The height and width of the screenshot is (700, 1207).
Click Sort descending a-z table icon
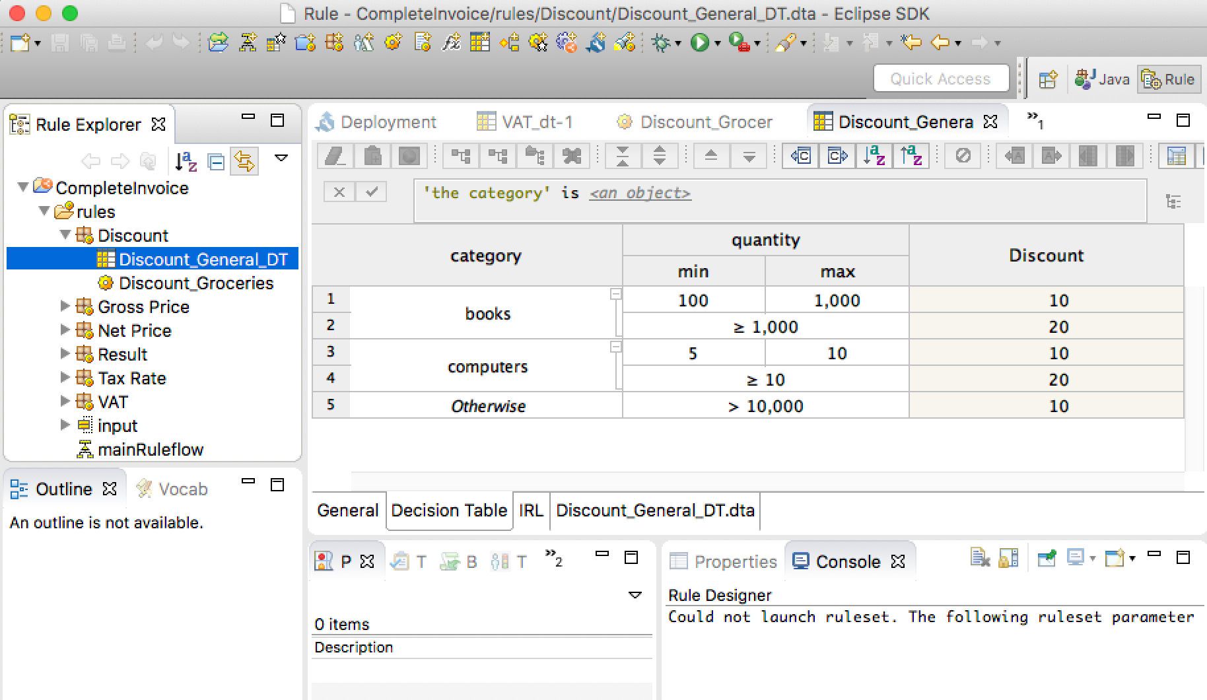(x=911, y=157)
